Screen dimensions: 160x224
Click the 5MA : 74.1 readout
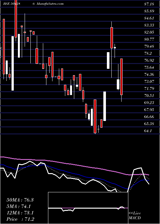pyautogui.click(x=19, y=206)
